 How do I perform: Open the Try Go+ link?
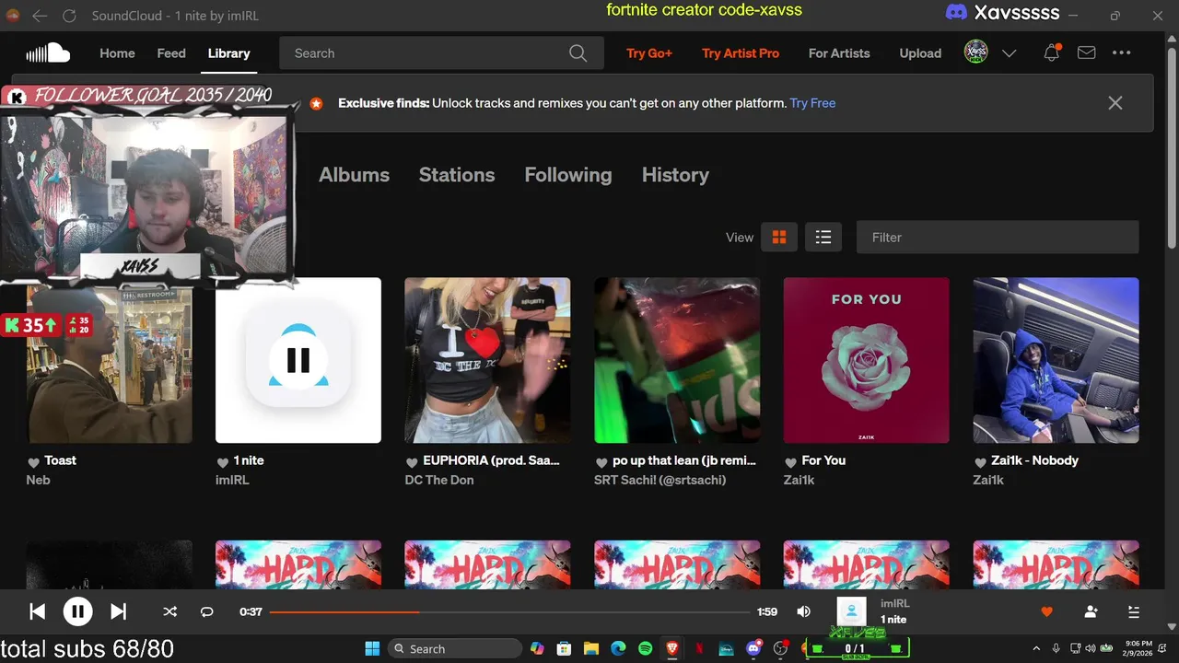pyautogui.click(x=649, y=53)
